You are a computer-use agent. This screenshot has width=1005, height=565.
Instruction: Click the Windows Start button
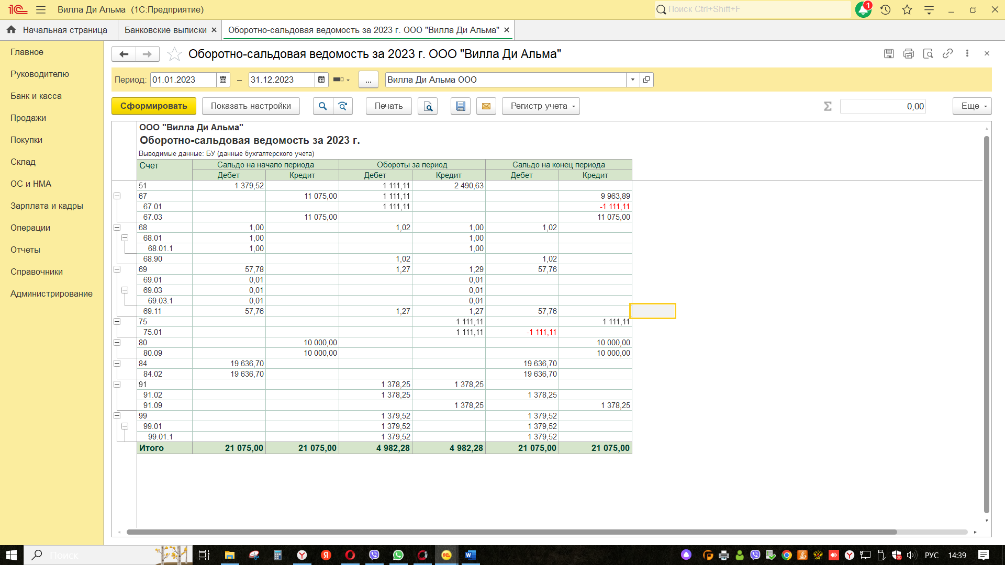point(12,555)
